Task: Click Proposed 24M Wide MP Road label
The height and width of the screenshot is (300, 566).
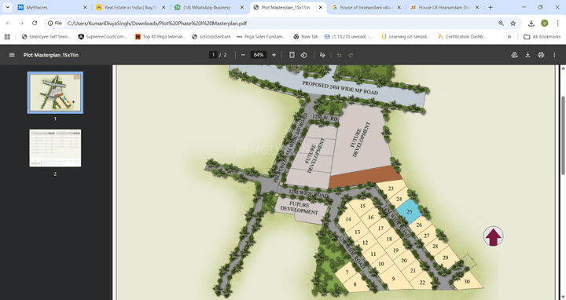Action: click(x=340, y=88)
